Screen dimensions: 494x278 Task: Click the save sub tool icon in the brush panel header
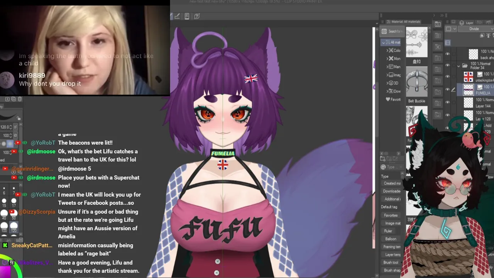(x=7, y=99)
